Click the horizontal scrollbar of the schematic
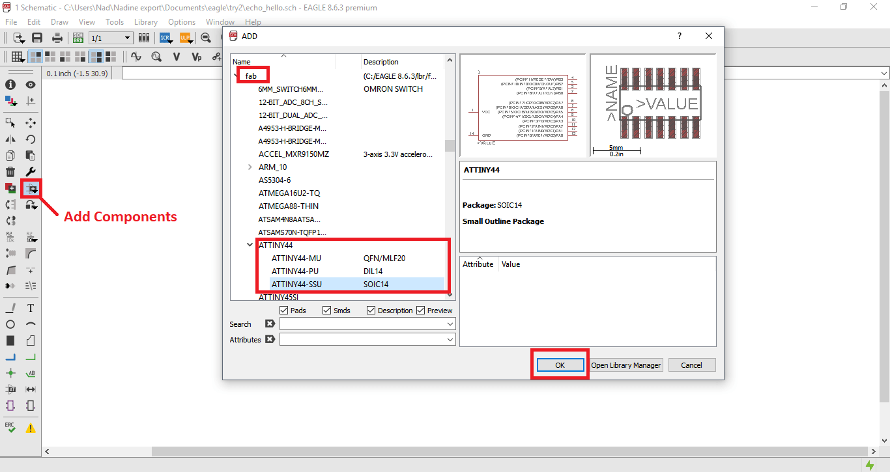Image resolution: width=890 pixels, height=472 pixels. (510, 451)
